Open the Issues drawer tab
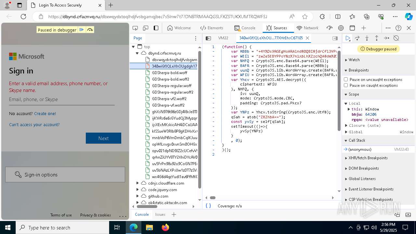This screenshot has width=416, height=234. [160, 214]
